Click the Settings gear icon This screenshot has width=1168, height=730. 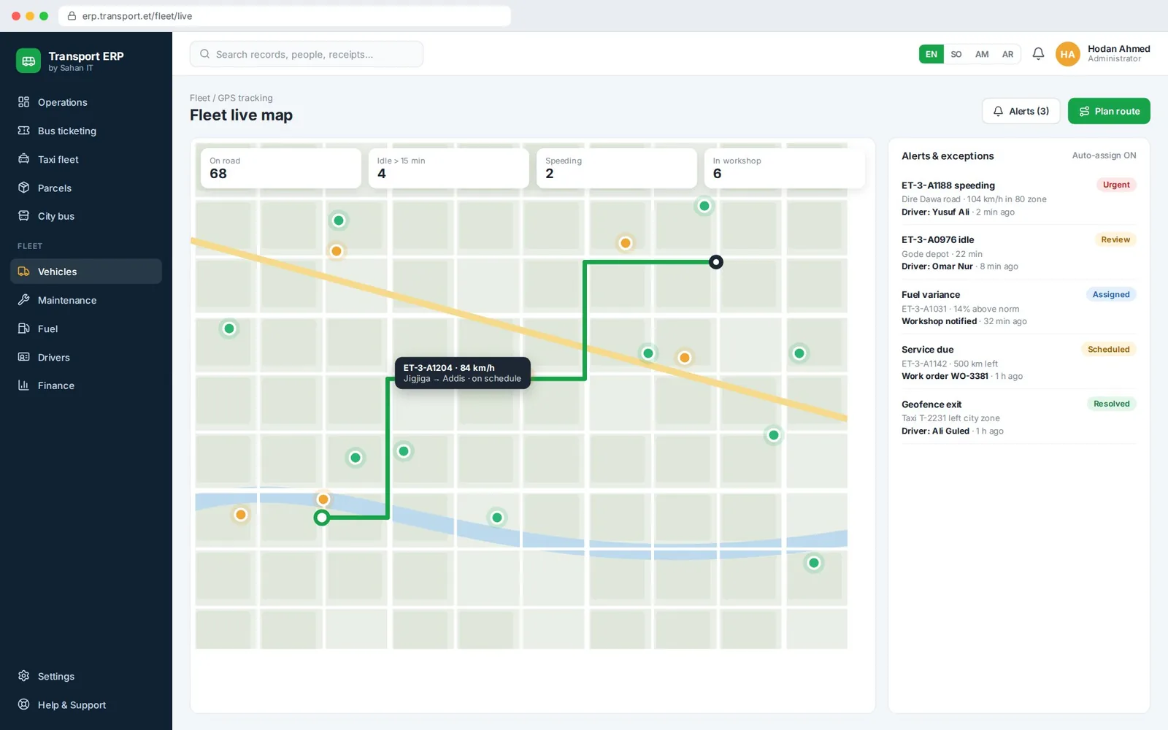pos(24,676)
